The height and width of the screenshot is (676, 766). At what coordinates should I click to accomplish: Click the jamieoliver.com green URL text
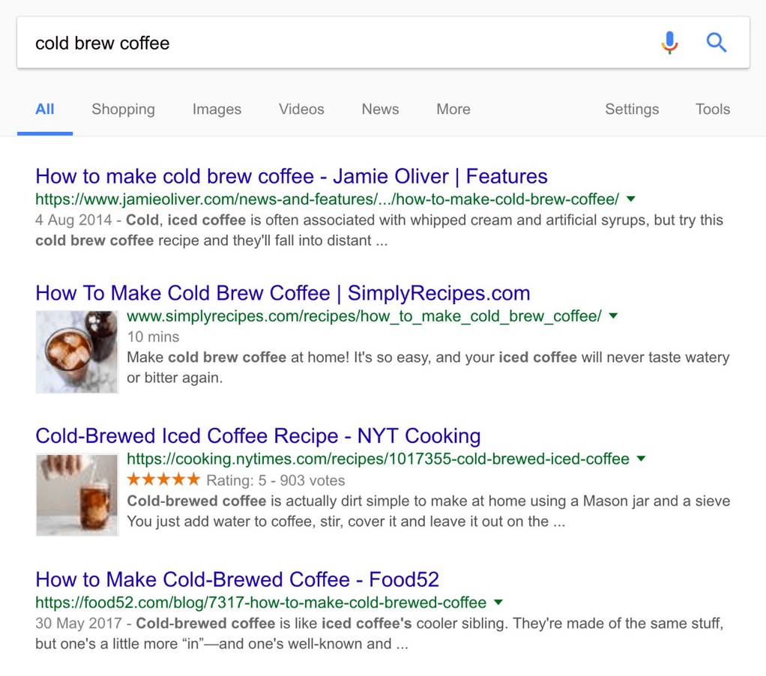(x=327, y=199)
